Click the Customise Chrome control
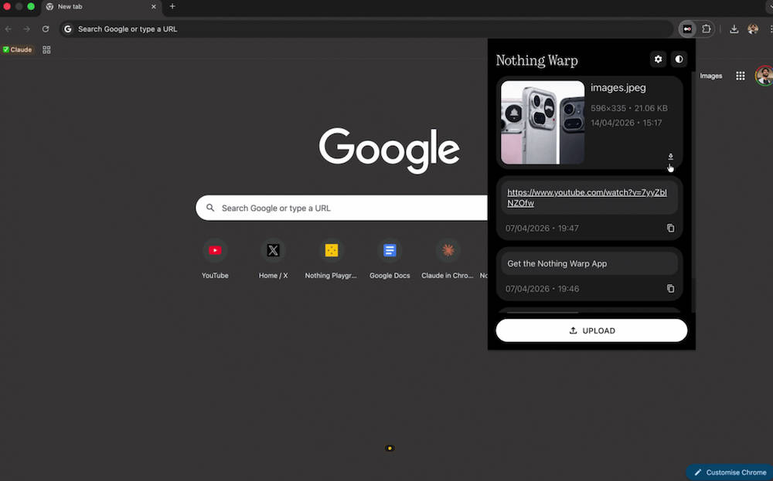 [728, 472]
